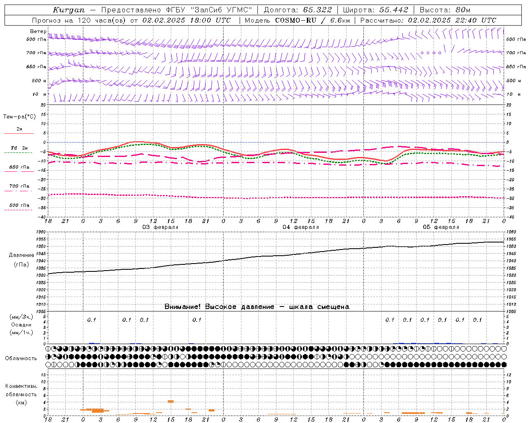Click the "Td 2м" dew point legend label
528x423 pixels.
pos(19,148)
